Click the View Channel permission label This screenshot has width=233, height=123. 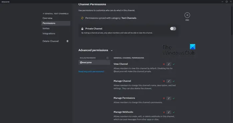[120, 64]
